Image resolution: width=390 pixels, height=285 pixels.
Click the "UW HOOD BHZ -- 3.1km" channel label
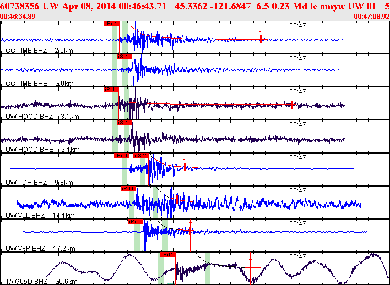(x=42, y=117)
